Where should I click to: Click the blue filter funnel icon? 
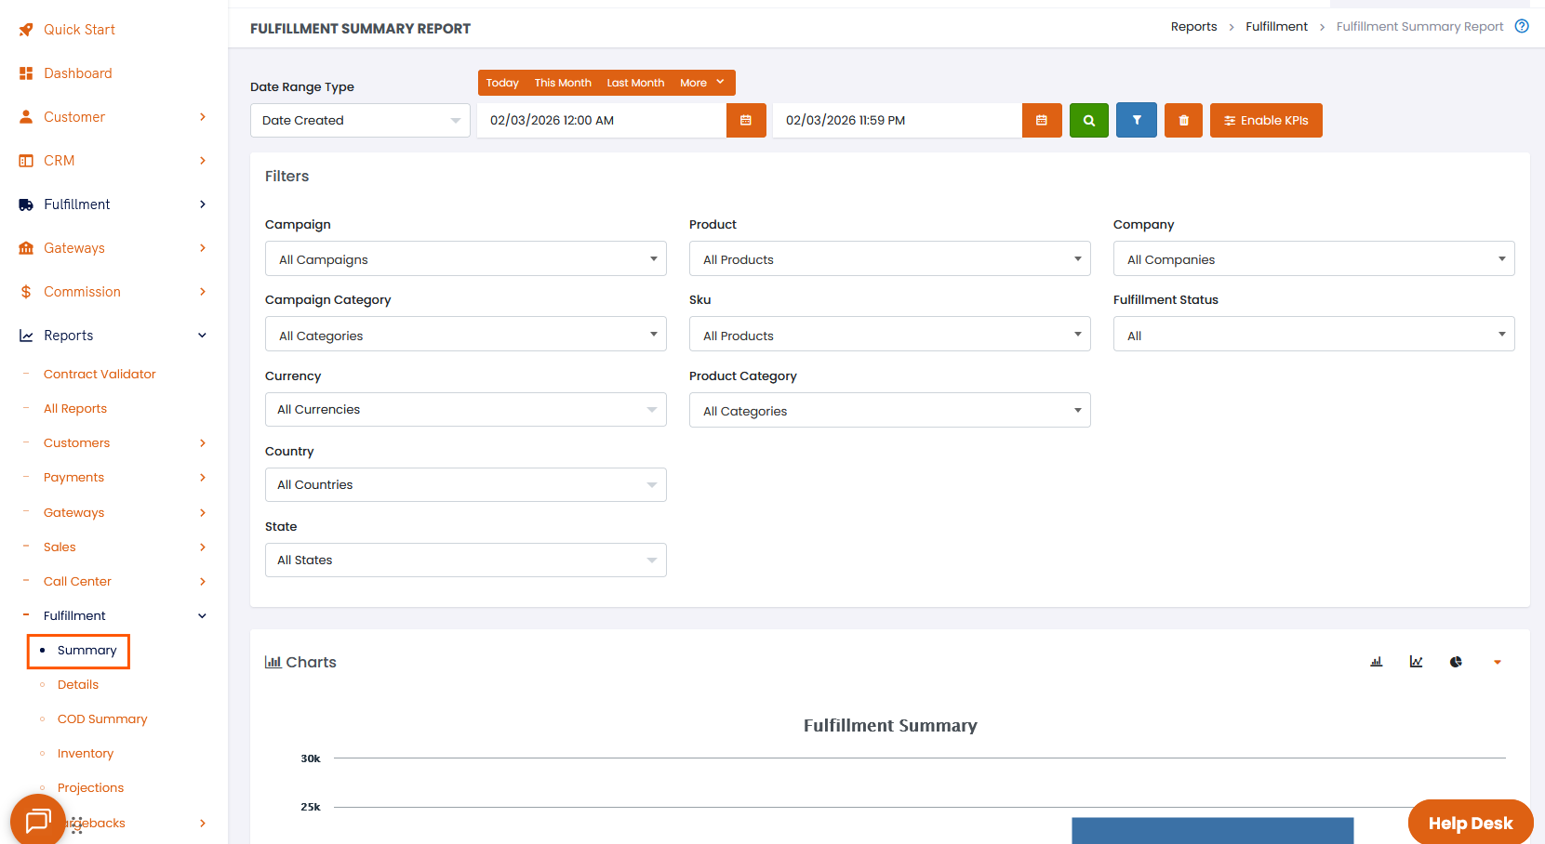tap(1136, 121)
